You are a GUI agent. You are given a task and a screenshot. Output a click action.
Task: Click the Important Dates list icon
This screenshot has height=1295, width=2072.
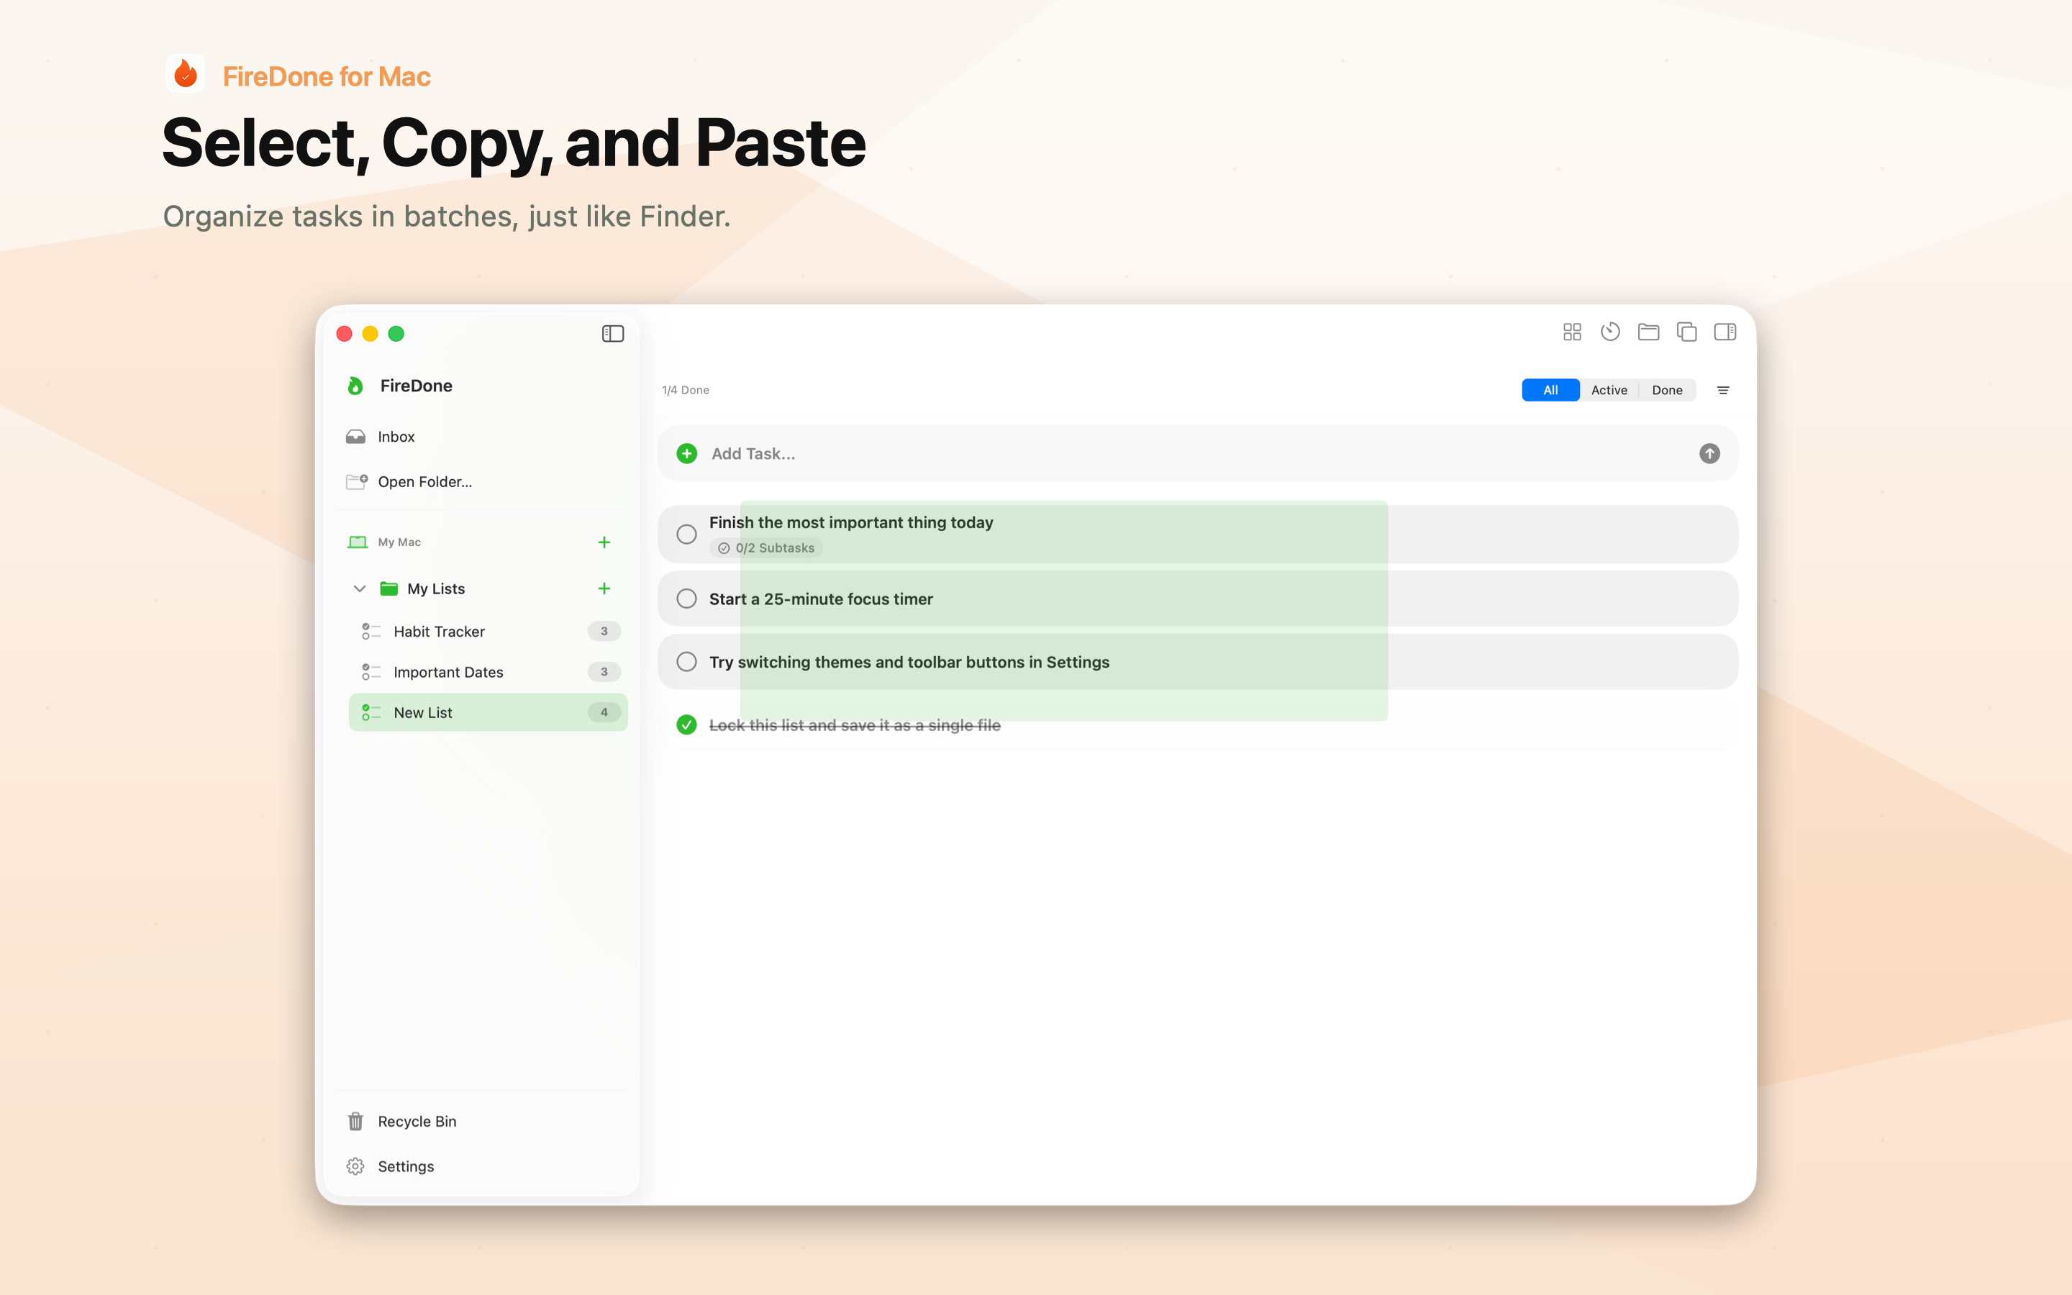click(371, 673)
